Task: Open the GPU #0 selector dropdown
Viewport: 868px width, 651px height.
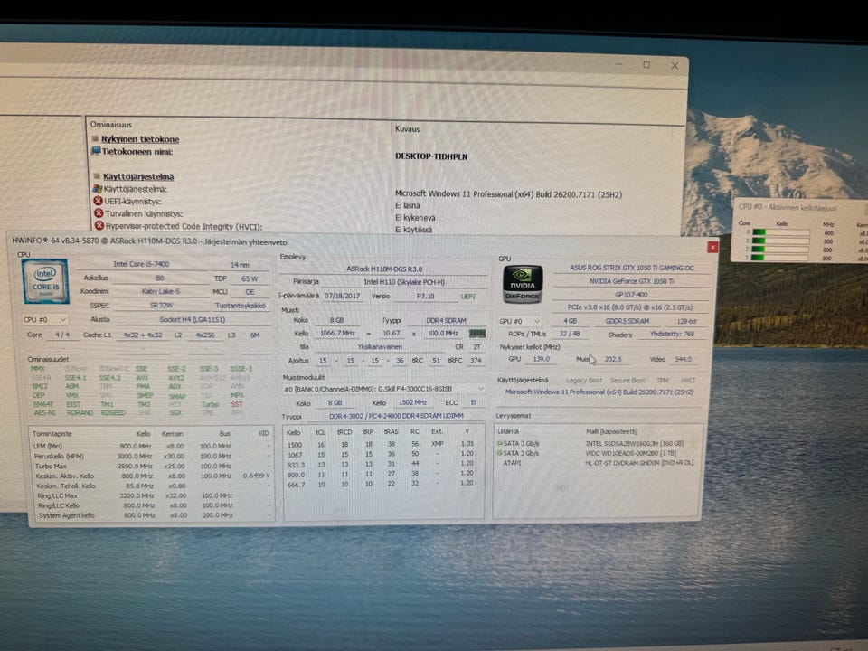Action: pos(520,321)
